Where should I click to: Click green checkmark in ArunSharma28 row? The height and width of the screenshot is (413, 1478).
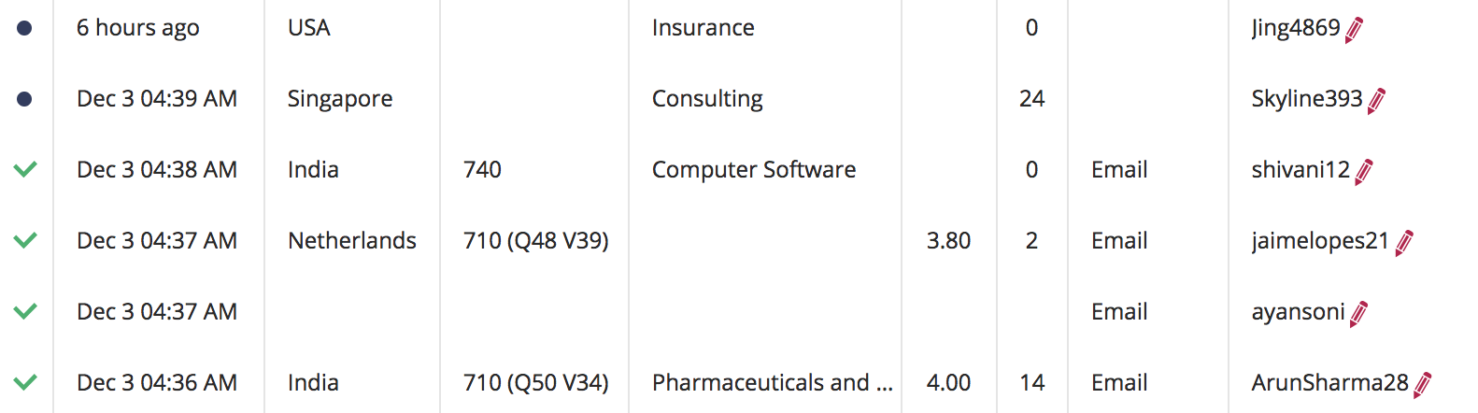click(25, 382)
